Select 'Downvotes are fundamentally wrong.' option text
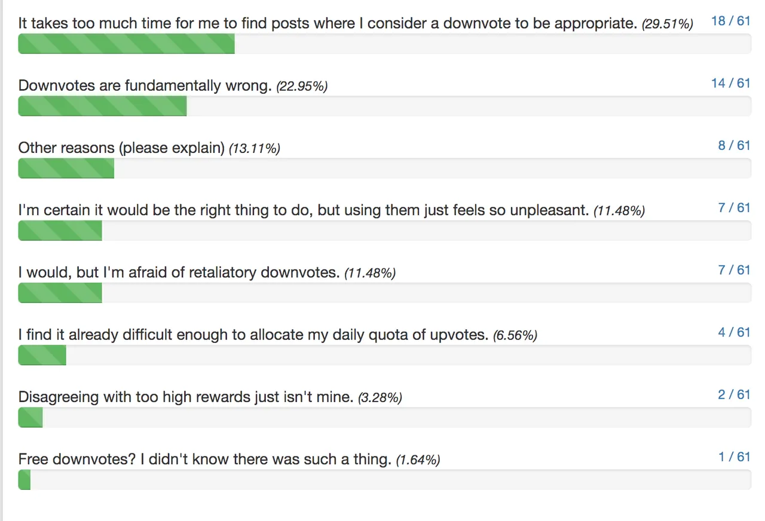This screenshot has width=765, height=521. tap(145, 85)
